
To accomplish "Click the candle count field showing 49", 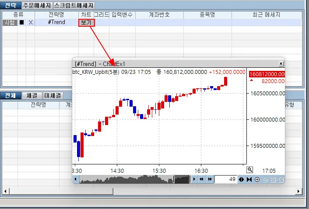I will (226, 179).
